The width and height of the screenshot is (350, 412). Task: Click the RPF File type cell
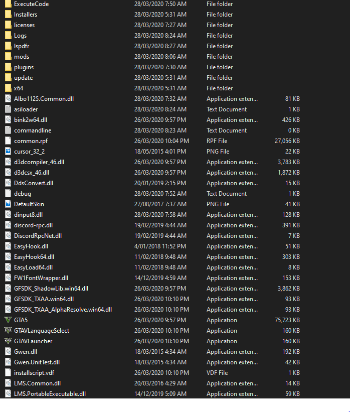[217, 141]
